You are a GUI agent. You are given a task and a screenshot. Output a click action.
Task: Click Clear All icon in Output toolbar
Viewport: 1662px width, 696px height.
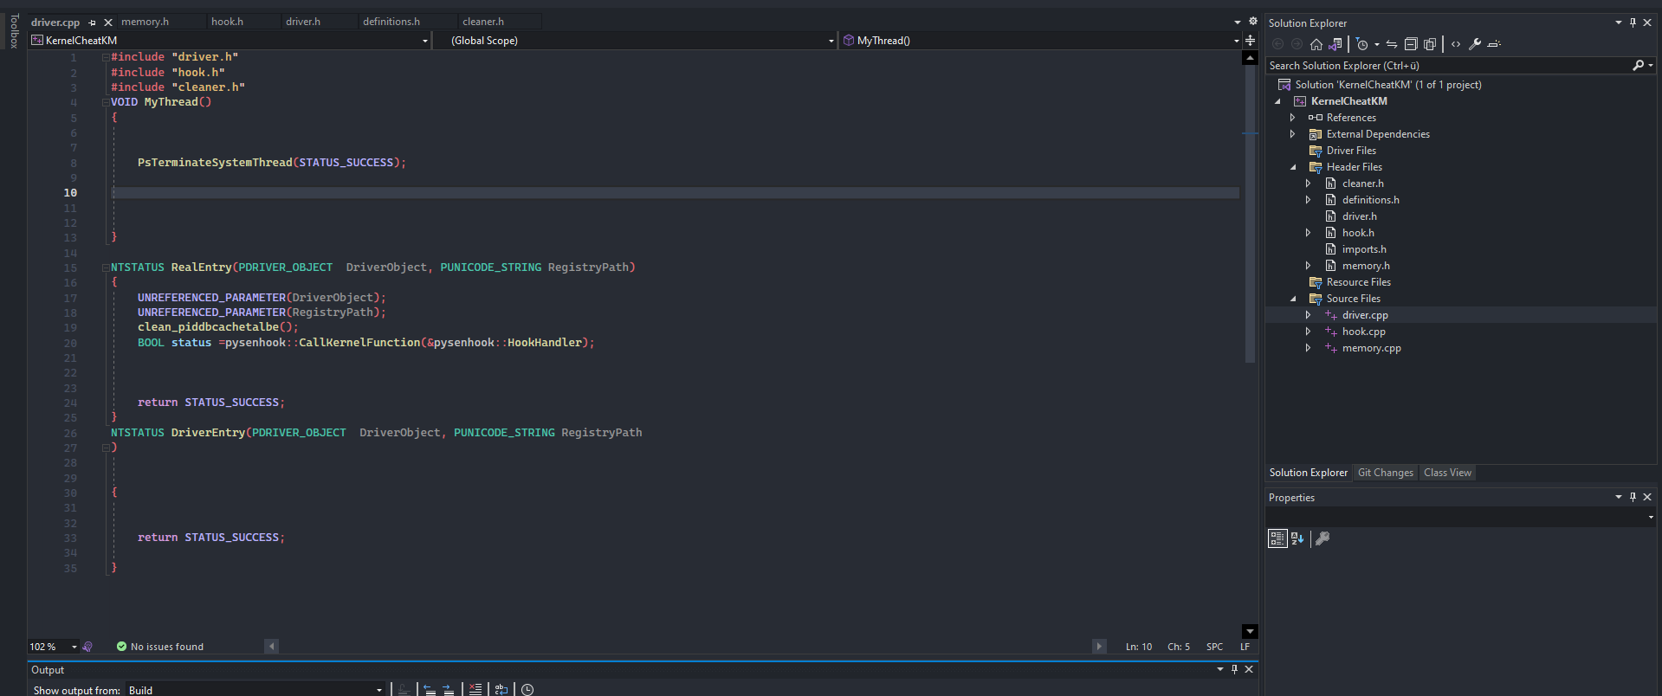[x=475, y=690]
